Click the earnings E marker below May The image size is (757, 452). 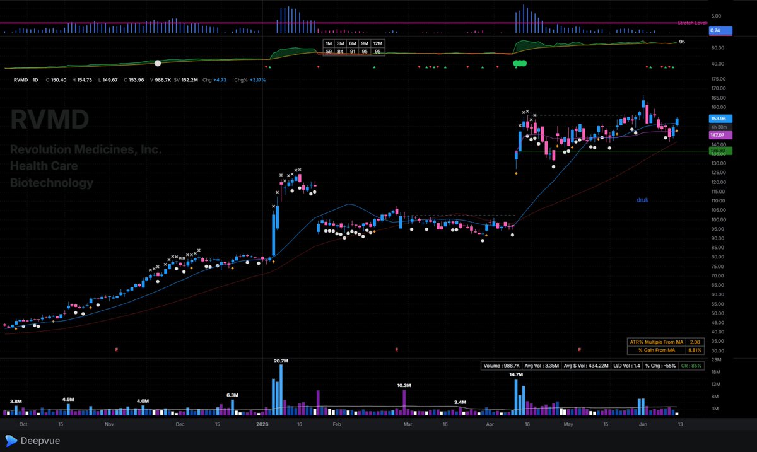click(x=580, y=349)
